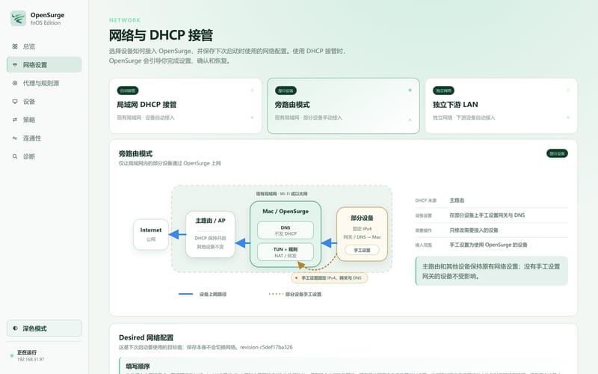
Task: Select the 局域网 DHCP 接管 mode card
Action: tap(185, 105)
